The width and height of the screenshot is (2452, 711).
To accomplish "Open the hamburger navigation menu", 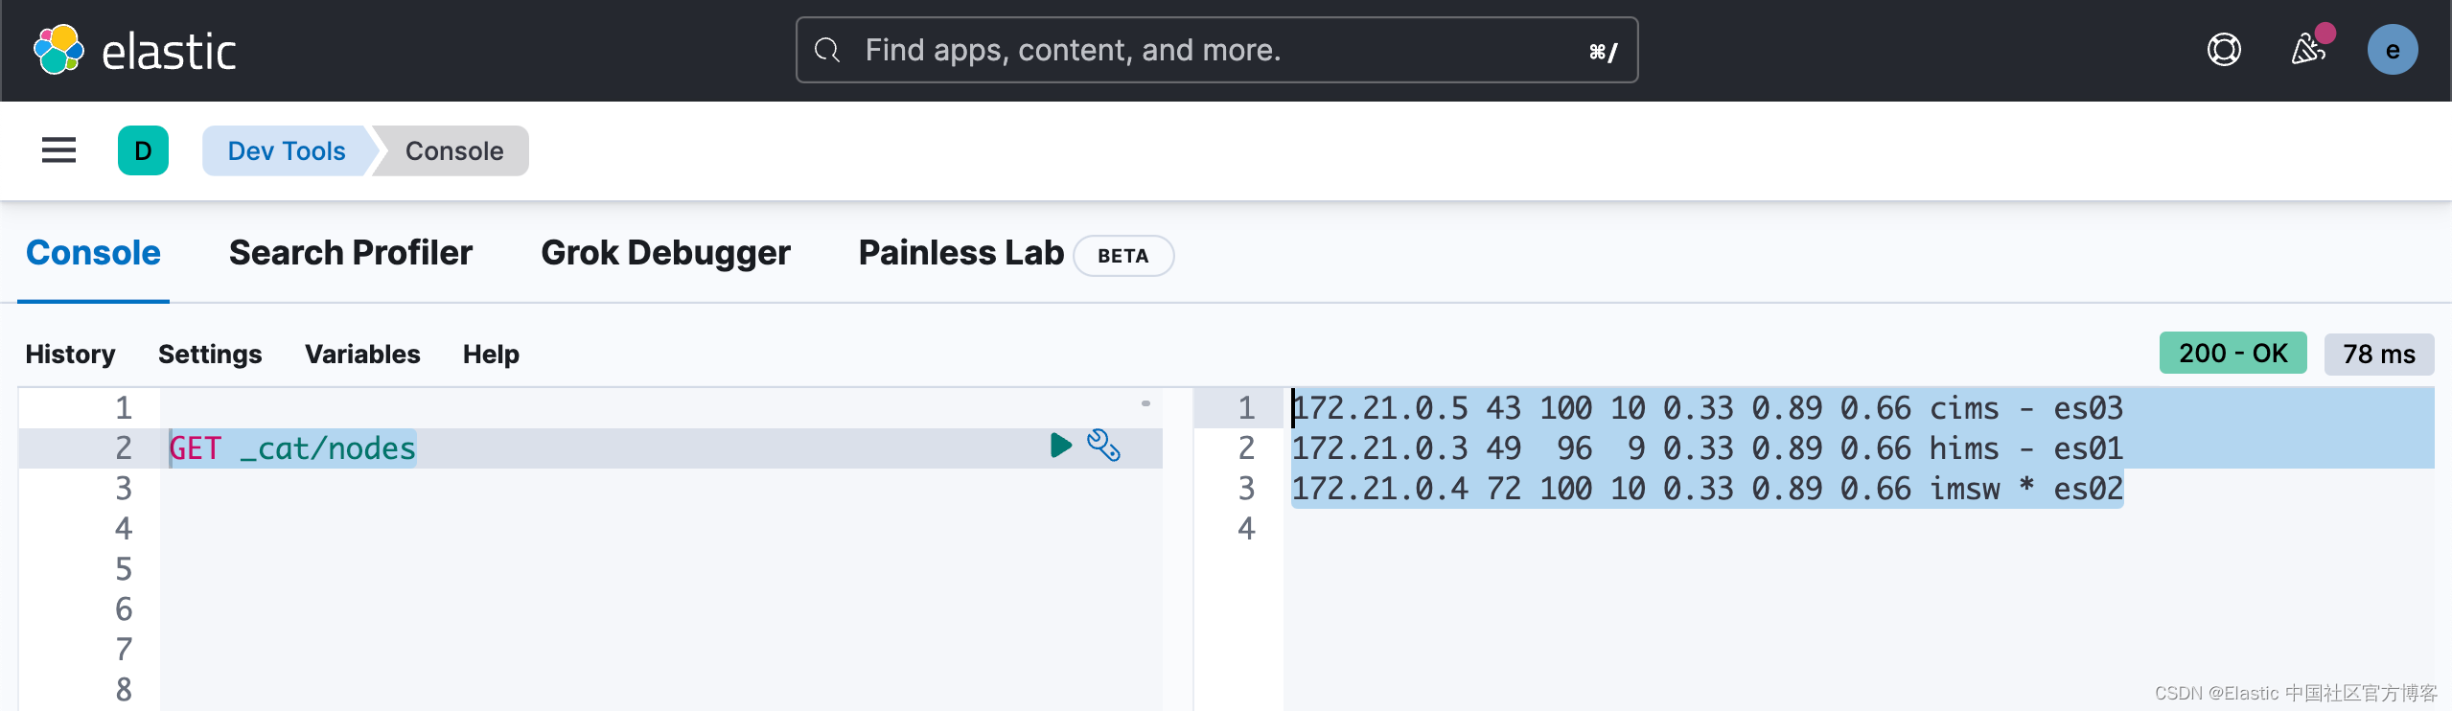I will [58, 150].
